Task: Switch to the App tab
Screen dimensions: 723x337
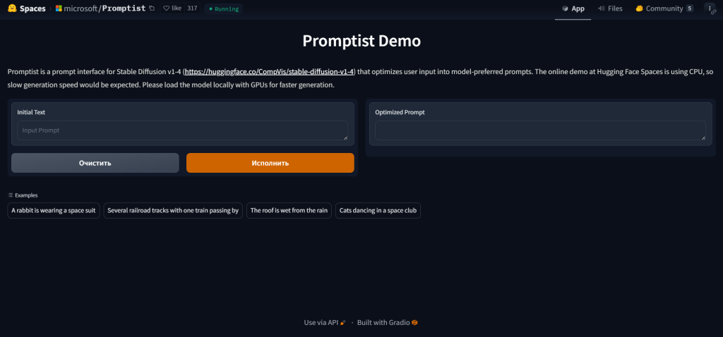Action: pyautogui.click(x=573, y=8)
